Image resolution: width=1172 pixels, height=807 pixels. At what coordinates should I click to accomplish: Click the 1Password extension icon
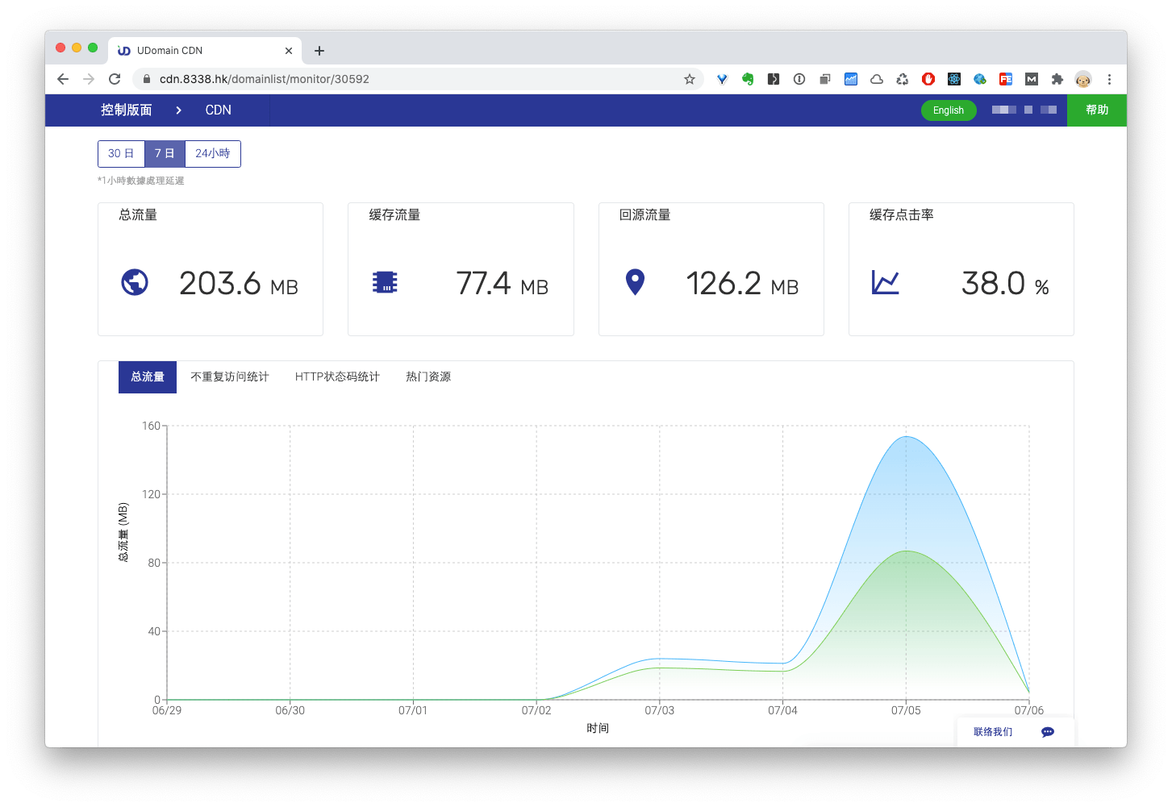799,79
